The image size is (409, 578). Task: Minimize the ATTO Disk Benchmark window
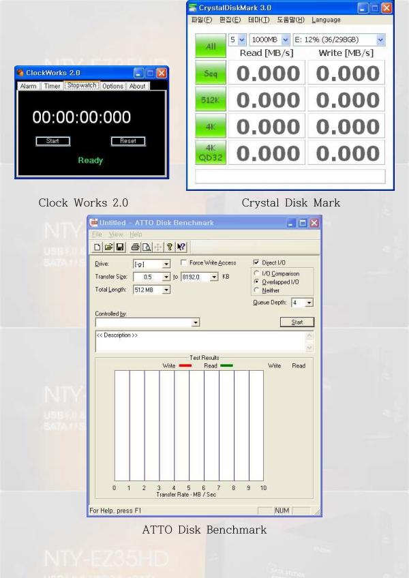coord(291,223)
